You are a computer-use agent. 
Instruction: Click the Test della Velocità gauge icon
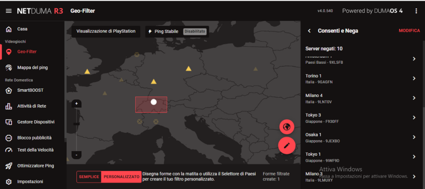tap(8, 150)
